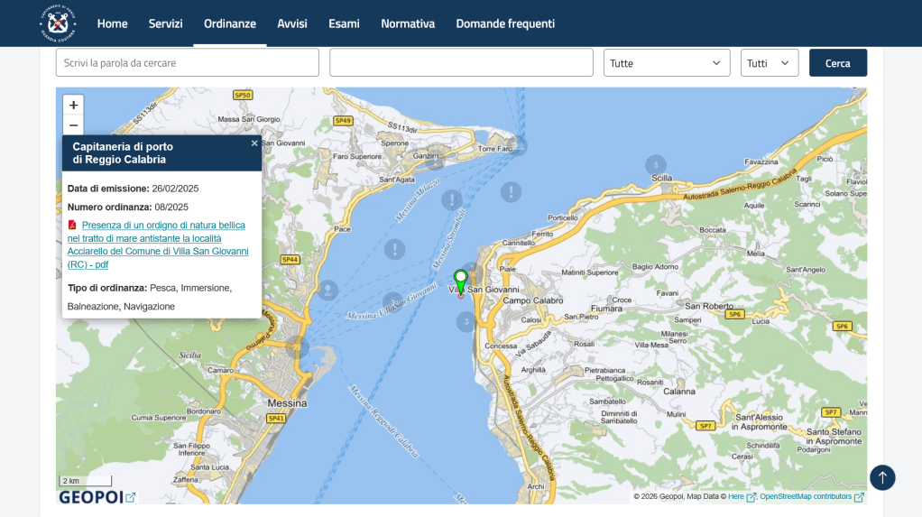Focus the keyword search input field
The width and height of the screenshot is (922, 517).
coord(187,63)
